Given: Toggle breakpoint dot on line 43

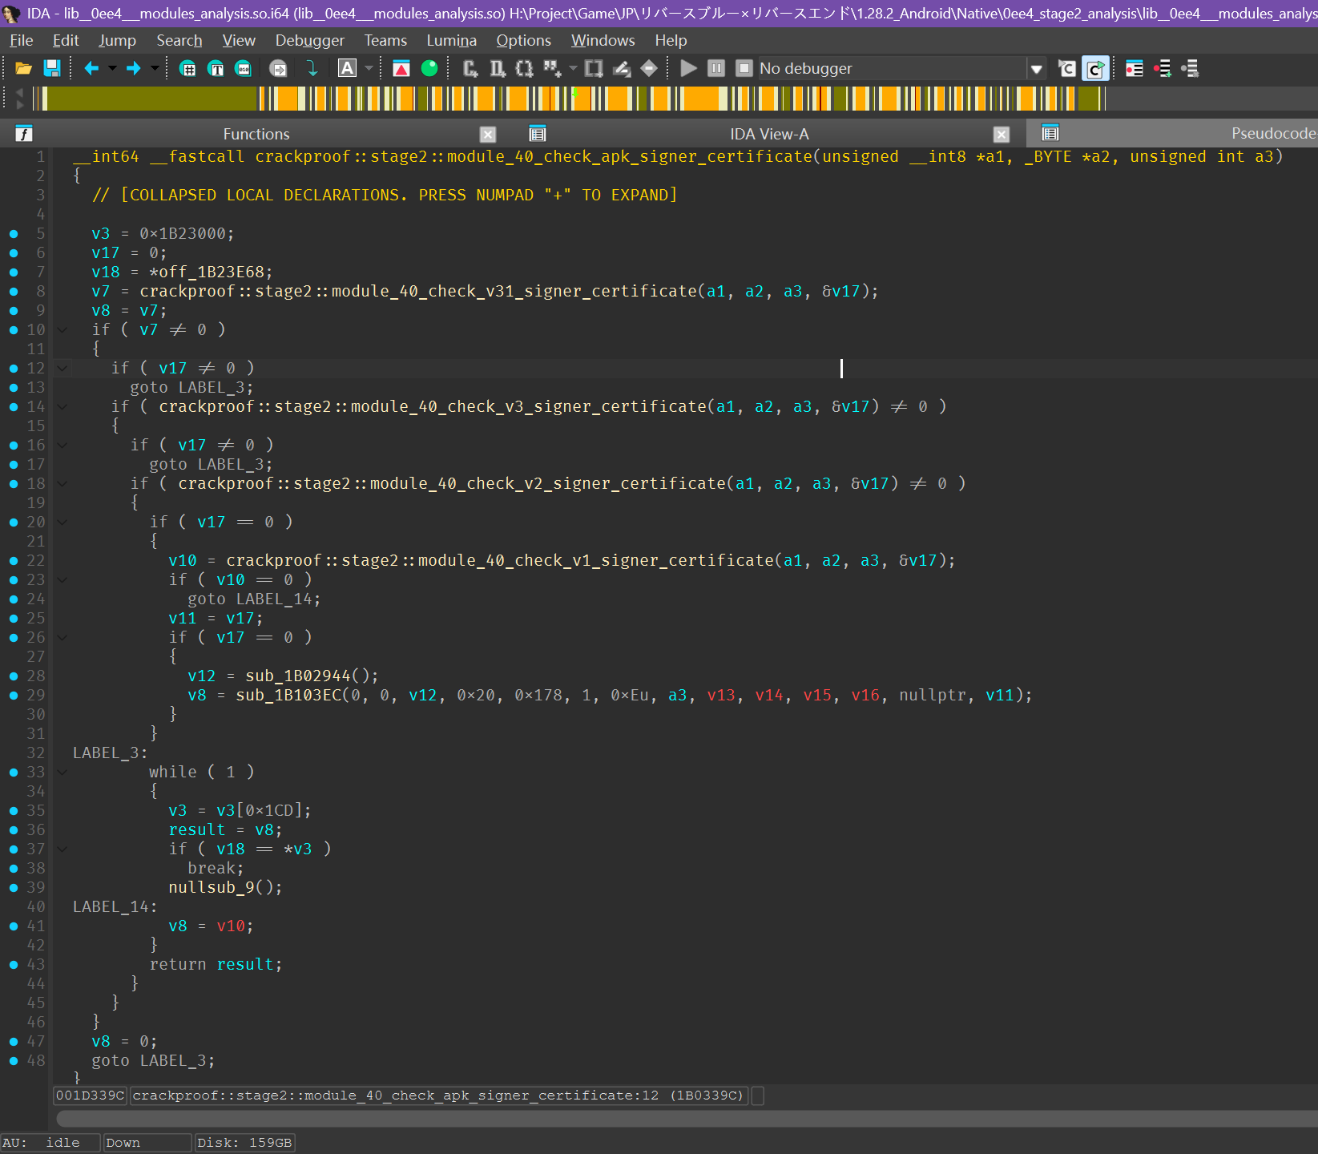Looking at the screenshot, I should [14, 965].
